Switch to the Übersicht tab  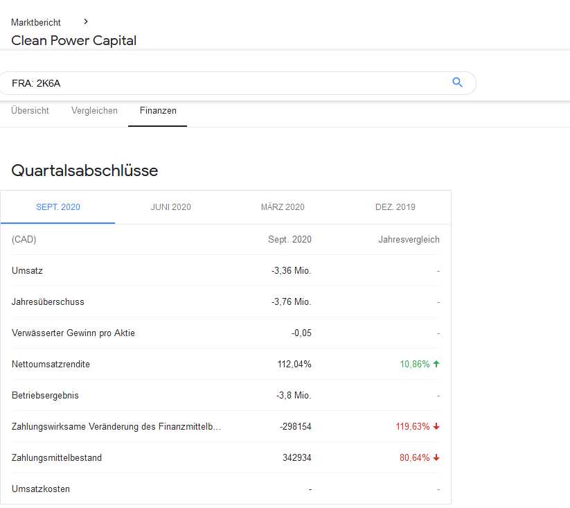[30, 111]
